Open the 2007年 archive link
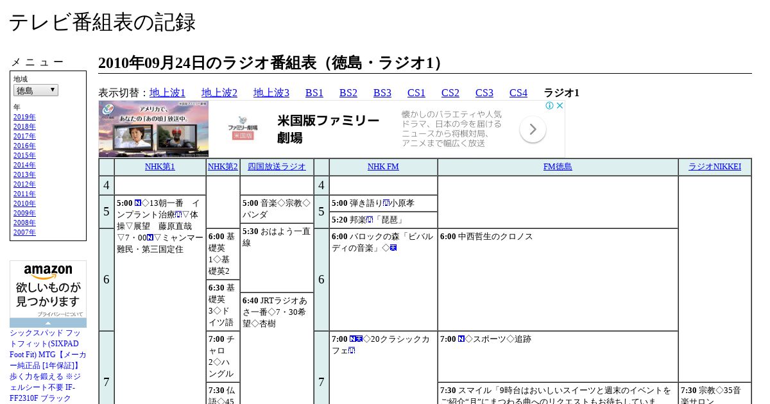The image size is (770, 404). coord(24,232)
